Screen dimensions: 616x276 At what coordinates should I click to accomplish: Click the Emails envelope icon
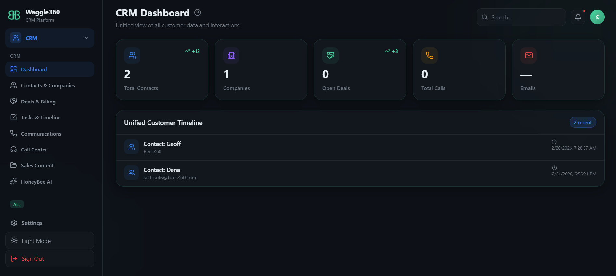pos(529,55)
